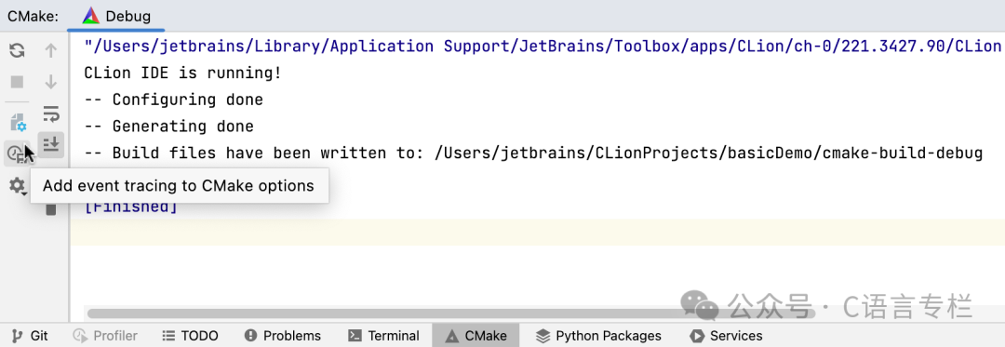Open the Profiler tool window
1005x347 pixels.
pyautogui.click(x=105, y=336)
